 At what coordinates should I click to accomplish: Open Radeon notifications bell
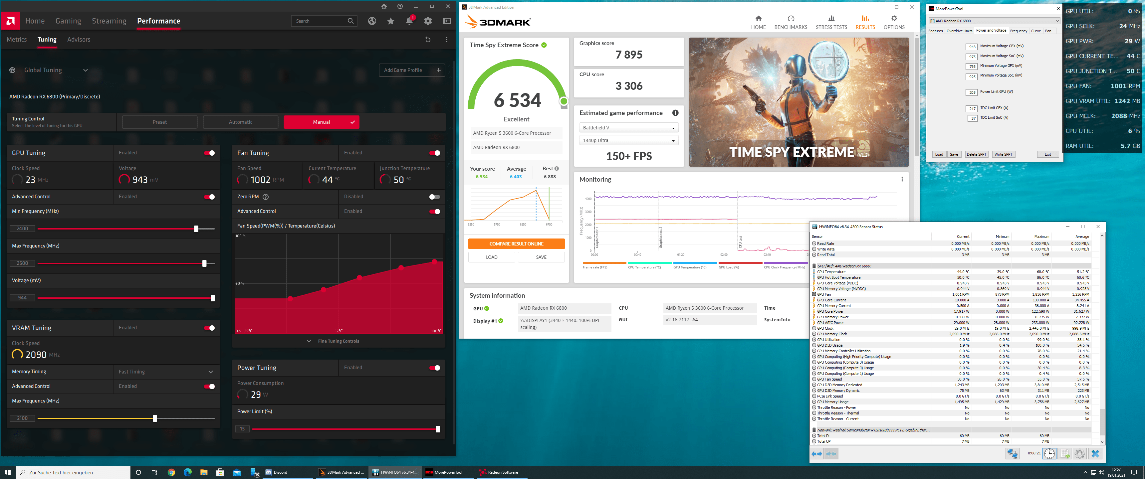click(x=409, y=21)
